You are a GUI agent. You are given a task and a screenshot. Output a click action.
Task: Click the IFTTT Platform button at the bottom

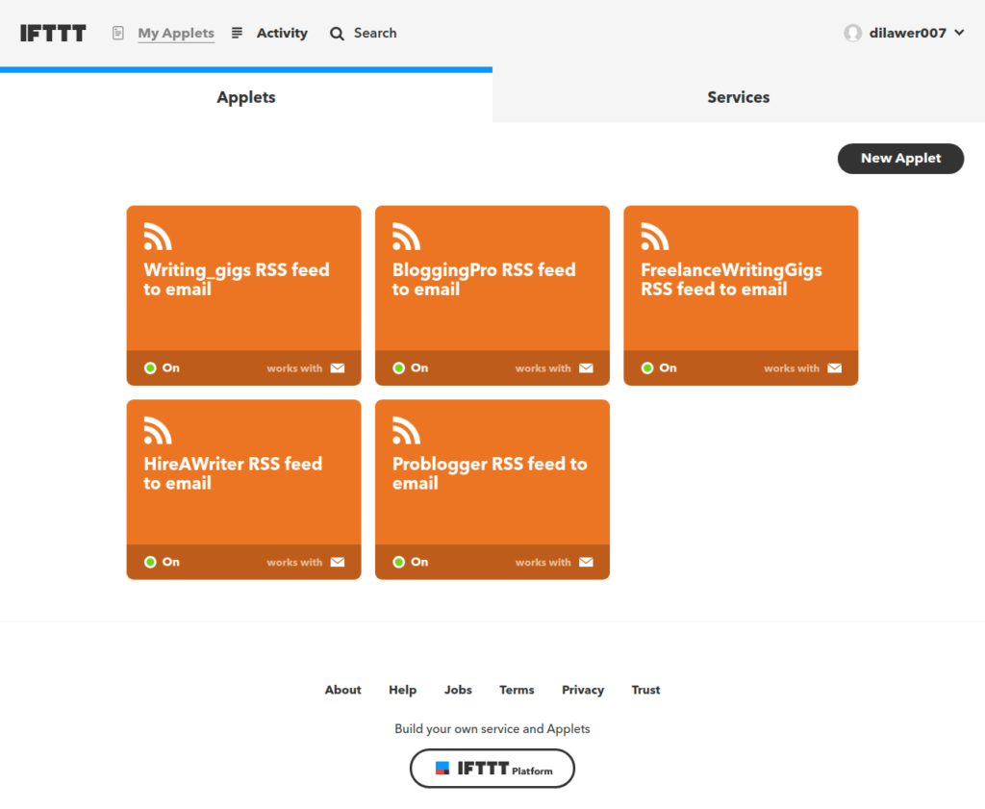pos(492,768)
